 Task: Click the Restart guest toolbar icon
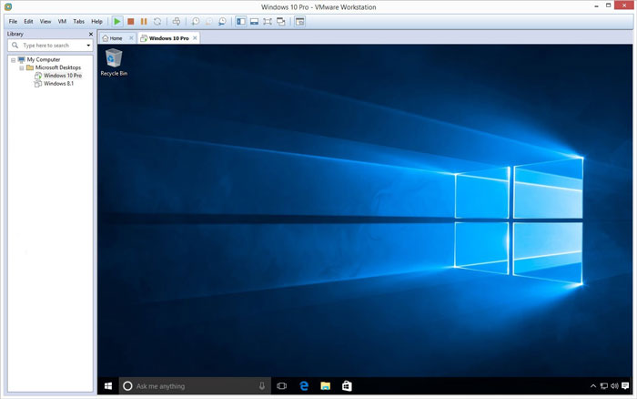(157, 21)
